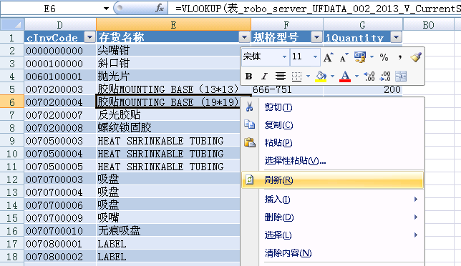This screenshot has width=461, height=266.
Task: Select column BO header
Action: tap(428, 25)
